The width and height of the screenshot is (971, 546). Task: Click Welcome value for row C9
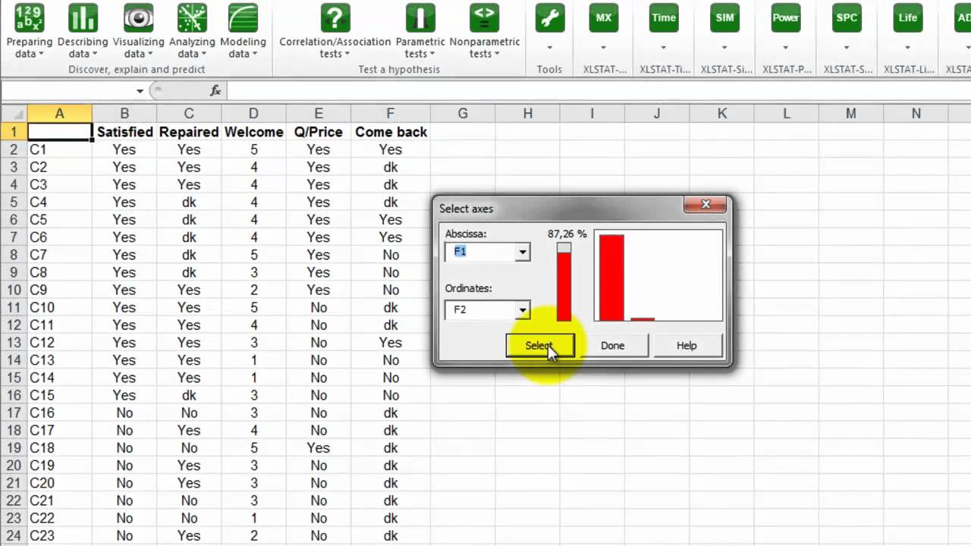(x=253, y=290)
